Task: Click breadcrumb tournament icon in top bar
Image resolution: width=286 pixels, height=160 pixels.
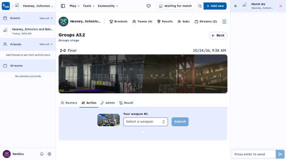Action: (x=18, y=6)
